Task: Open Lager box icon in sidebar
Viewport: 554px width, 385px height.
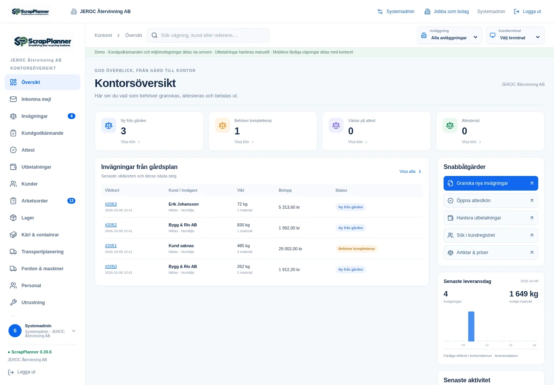Action: (13, 218)
